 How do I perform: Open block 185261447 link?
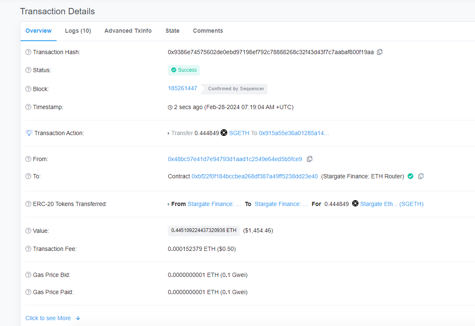(182, 88)
